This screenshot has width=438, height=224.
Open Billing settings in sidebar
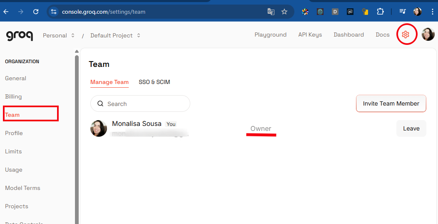tap(13, 96)
